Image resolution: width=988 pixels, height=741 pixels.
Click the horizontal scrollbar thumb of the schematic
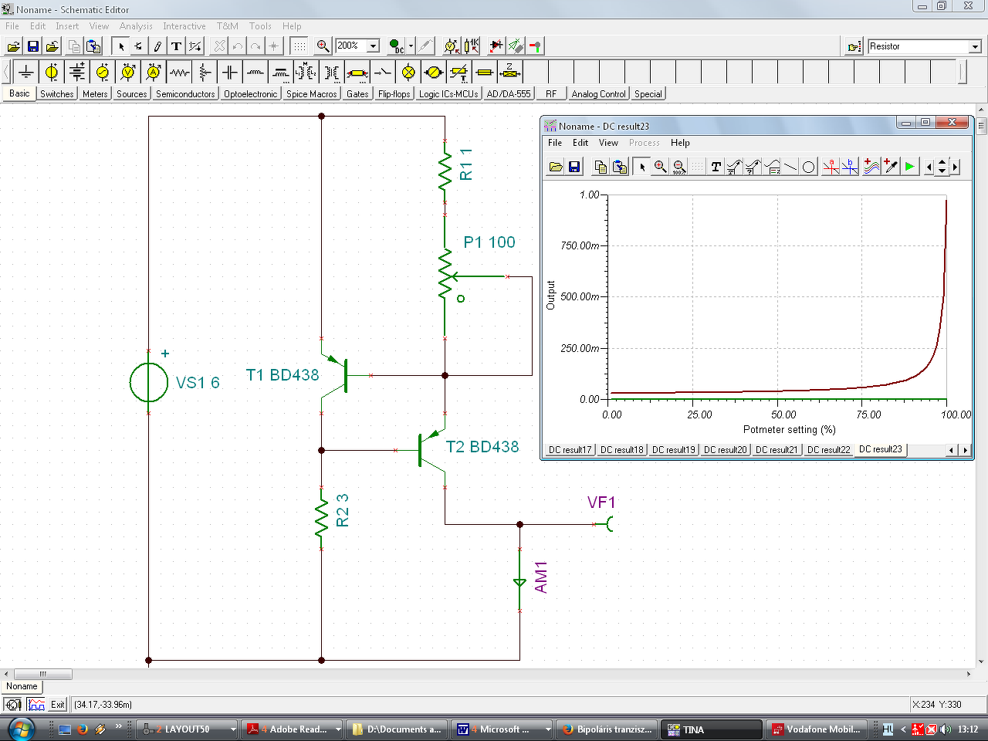pos(43,674)
